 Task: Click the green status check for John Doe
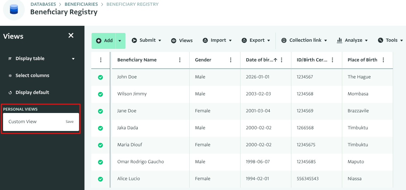100,77
